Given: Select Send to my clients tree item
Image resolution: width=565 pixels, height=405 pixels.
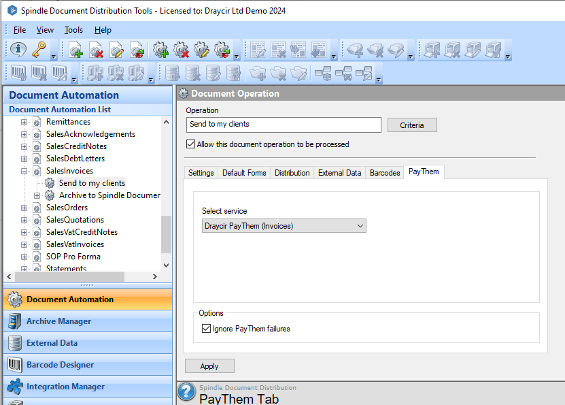Looking at the screenshot, I should coord(92,183).
